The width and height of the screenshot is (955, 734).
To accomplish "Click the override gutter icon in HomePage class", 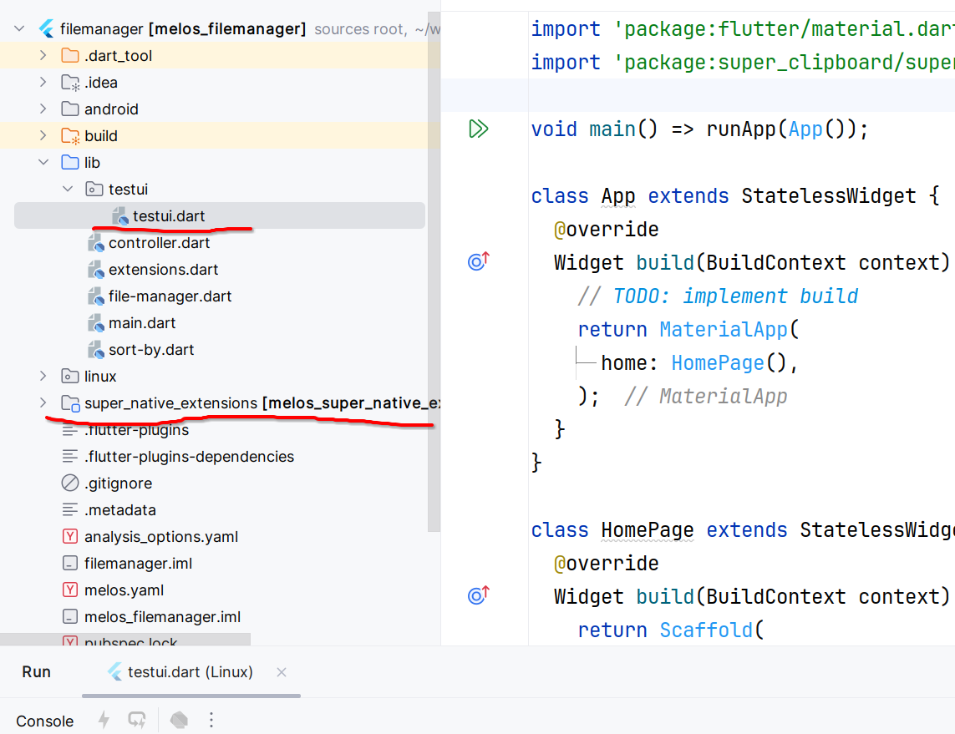I will (x=478, y=595).
